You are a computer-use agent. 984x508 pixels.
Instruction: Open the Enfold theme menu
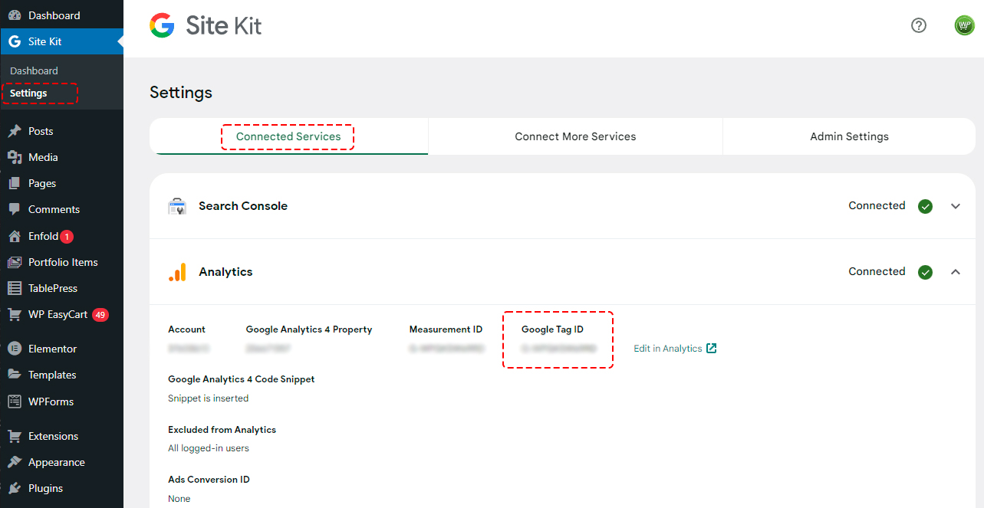[x=43, y=236]
